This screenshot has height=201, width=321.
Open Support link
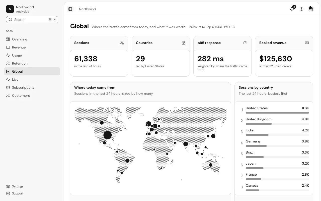[32, 193]
